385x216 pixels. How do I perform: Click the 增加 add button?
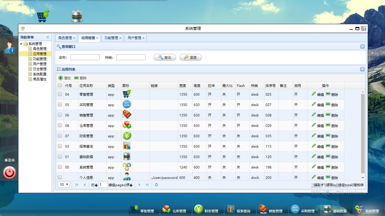pos(65,78)
